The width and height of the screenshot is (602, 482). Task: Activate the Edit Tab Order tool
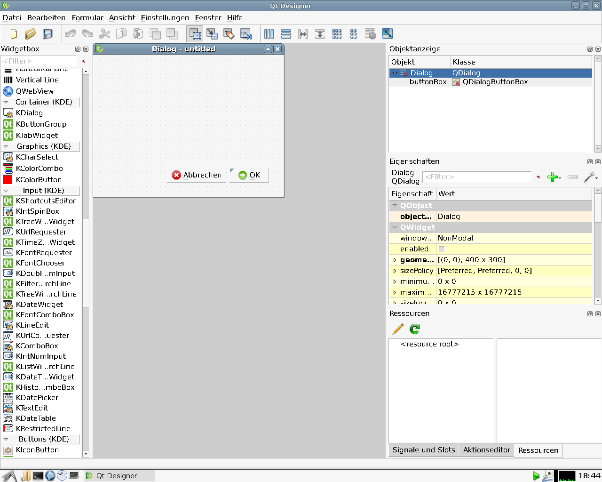[246, 34]
